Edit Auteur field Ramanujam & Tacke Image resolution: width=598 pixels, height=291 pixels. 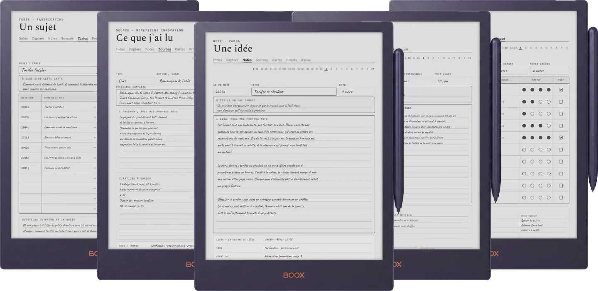coord(176,81)
